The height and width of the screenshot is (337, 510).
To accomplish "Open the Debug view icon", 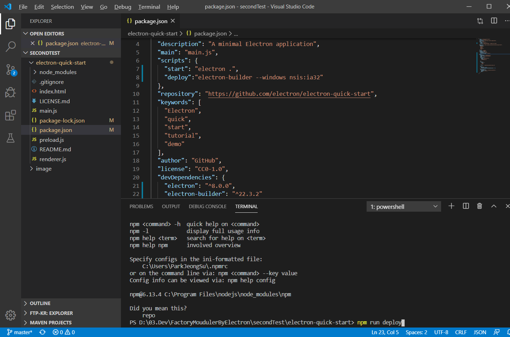I will click(11, 92).
